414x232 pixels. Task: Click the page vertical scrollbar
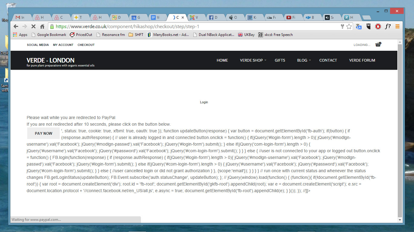tap(400, 130)
